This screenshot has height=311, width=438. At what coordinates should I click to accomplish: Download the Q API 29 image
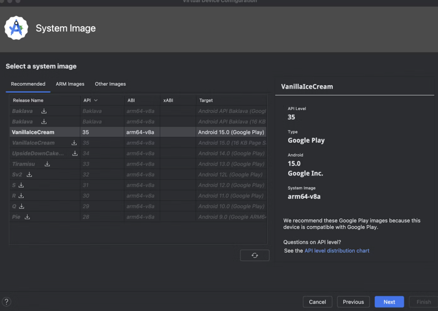[22, 206]
